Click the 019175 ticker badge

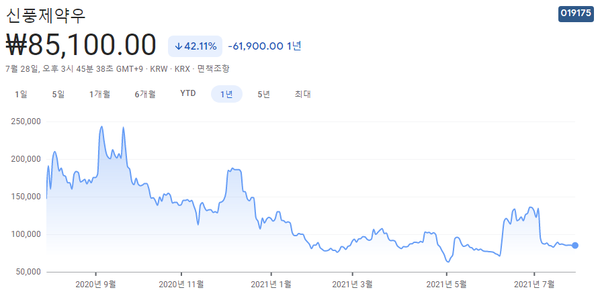coord(576,13)
